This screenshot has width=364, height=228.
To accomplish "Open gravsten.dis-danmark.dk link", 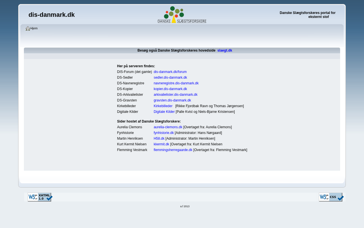I will 172,100.
